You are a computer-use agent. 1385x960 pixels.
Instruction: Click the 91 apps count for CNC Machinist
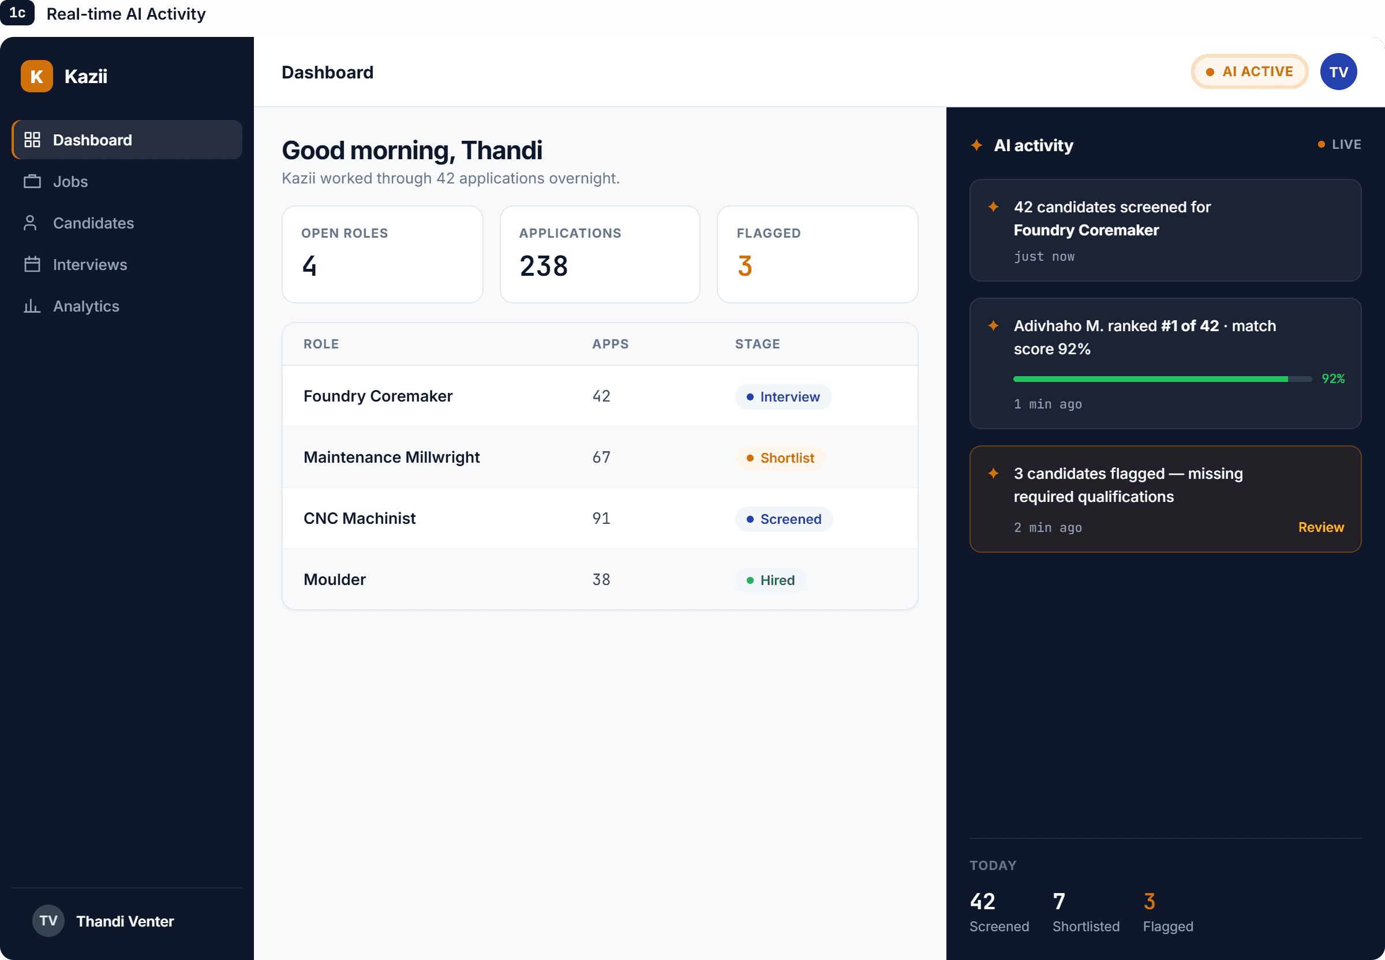pyautogui.click(x=601, y=518)
